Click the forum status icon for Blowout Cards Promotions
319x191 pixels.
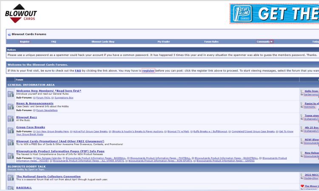[x=11, y=143]
